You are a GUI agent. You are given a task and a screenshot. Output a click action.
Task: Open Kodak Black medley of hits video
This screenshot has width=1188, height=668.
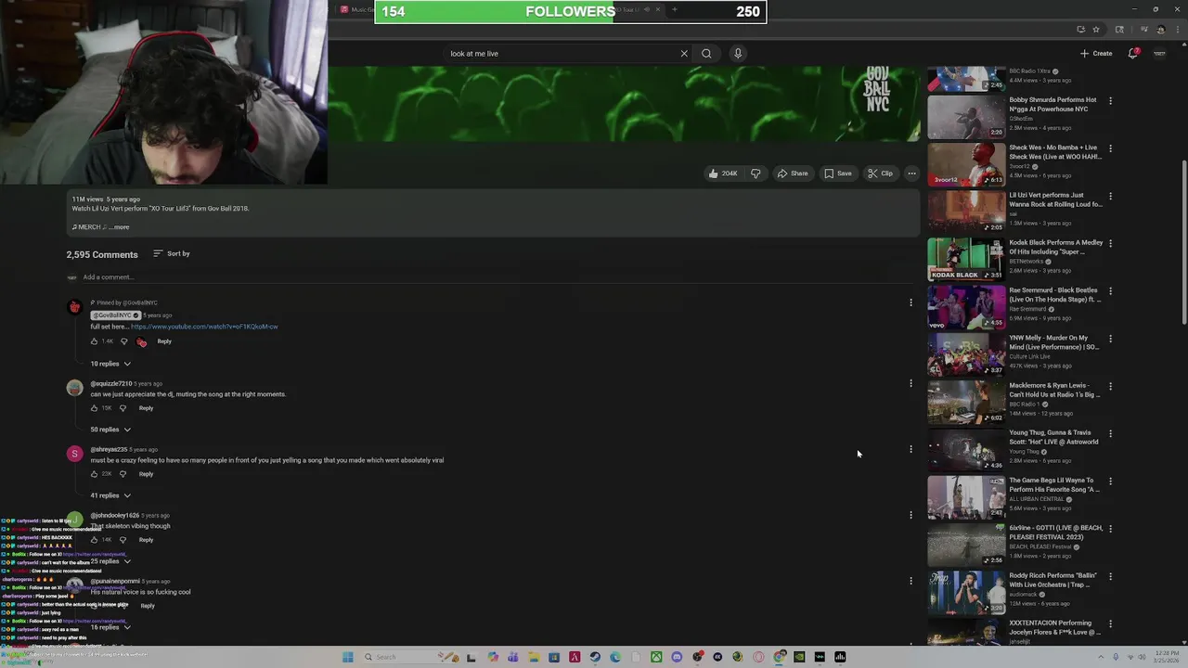pyautogui.click(x=966, y=259)
